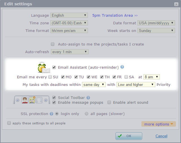Click the Social Toolbar help question icon
This screenshot has height=143, width=181.
(88, 98)
